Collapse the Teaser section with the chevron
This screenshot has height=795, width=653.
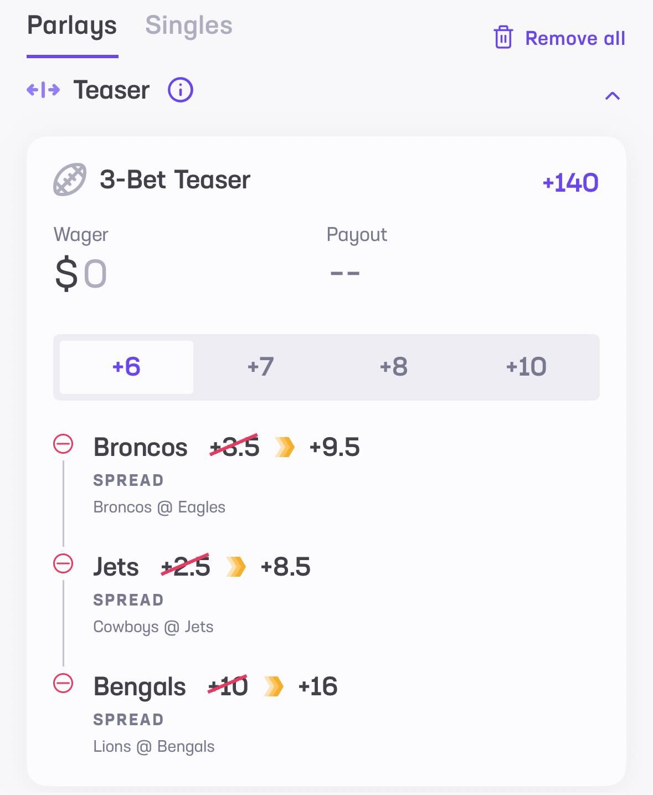(612, 95)
